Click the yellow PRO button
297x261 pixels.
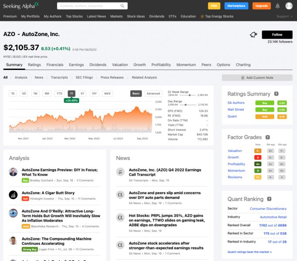coord(214,6)
